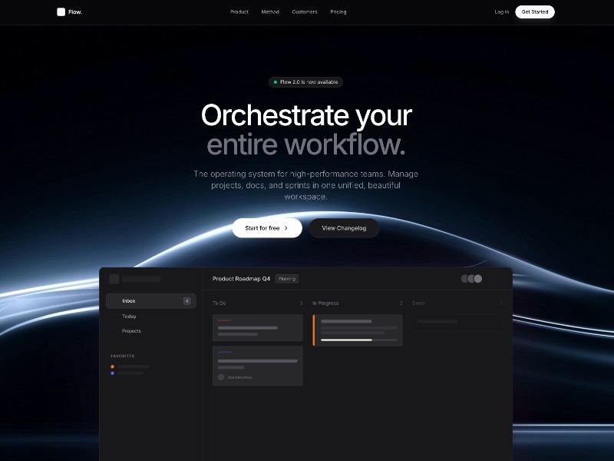Expand the Done column header
This screenshot has width=614, height=461.
[417, 303]
